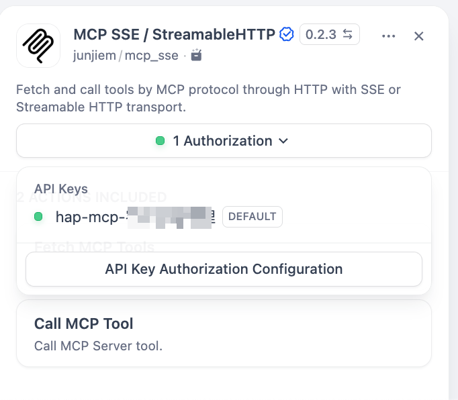Close the plugin detail panel

click(419, 36)
